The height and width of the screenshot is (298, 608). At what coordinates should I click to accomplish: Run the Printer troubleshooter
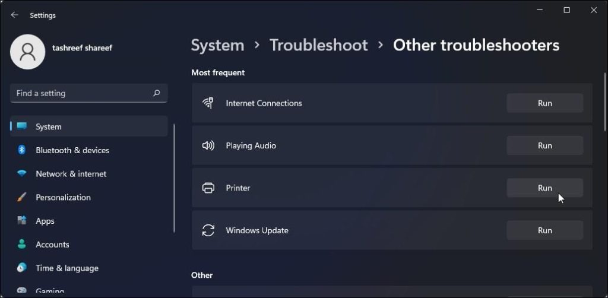545,188
